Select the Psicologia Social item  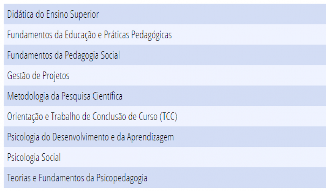(165, 157)
